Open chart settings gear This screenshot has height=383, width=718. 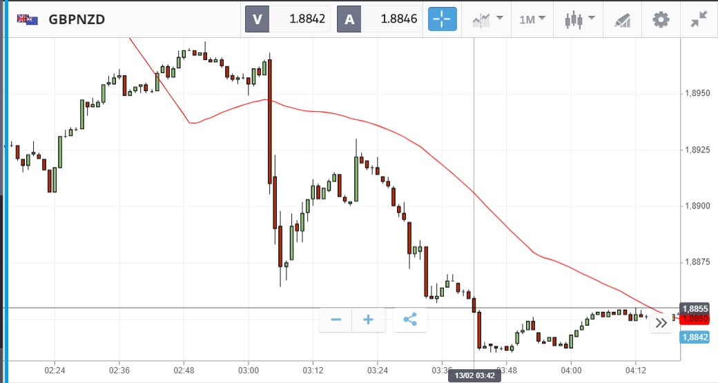661,19
